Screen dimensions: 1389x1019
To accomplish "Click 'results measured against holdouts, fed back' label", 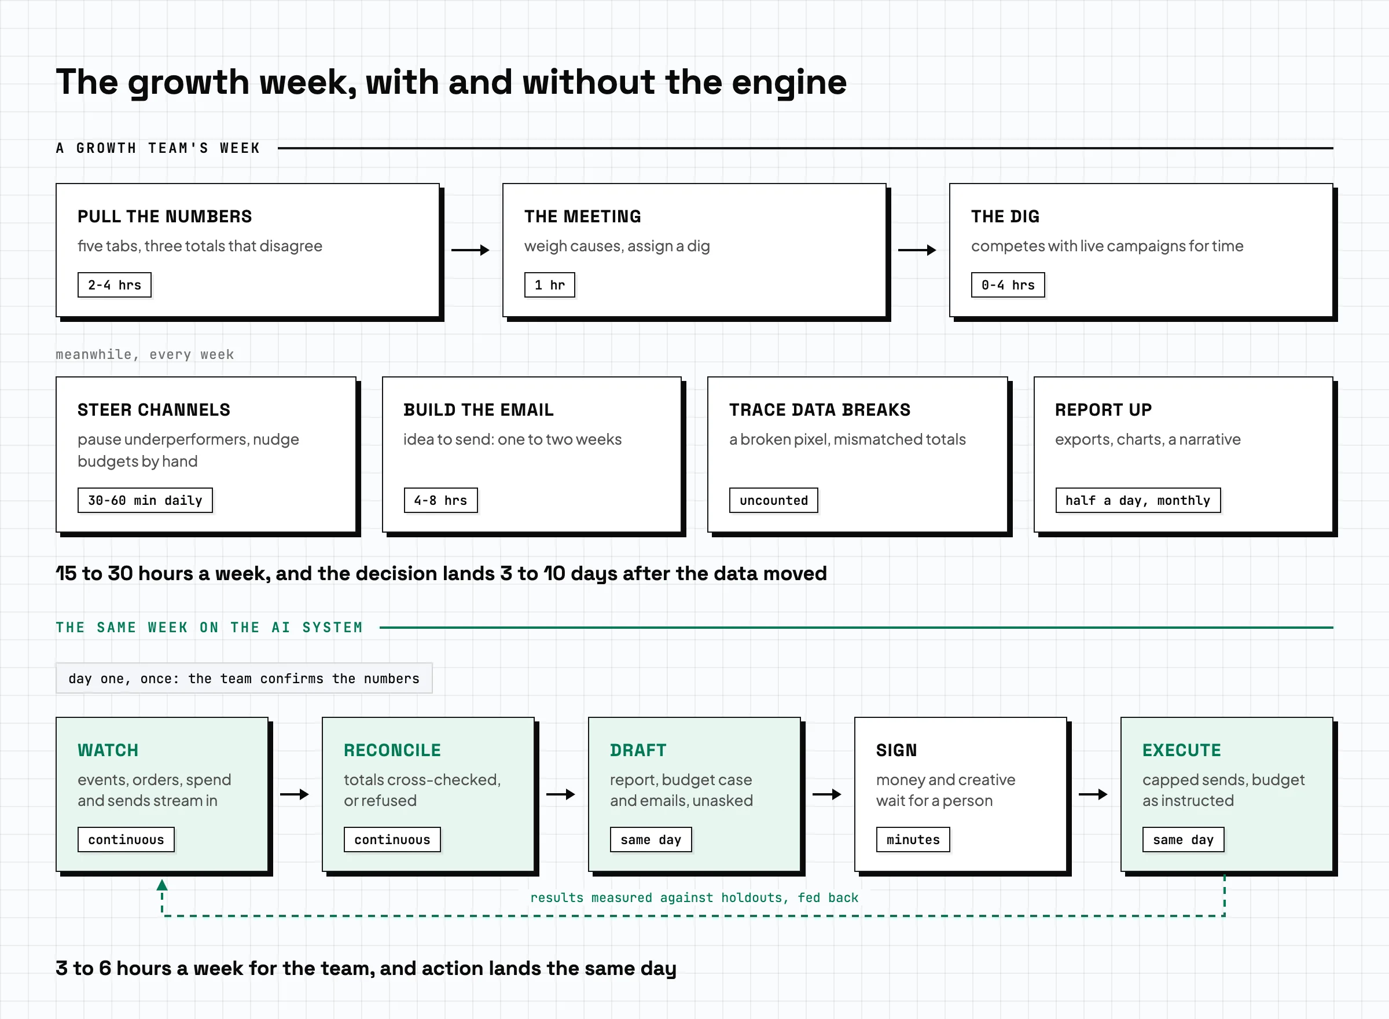I will point(694,898).
